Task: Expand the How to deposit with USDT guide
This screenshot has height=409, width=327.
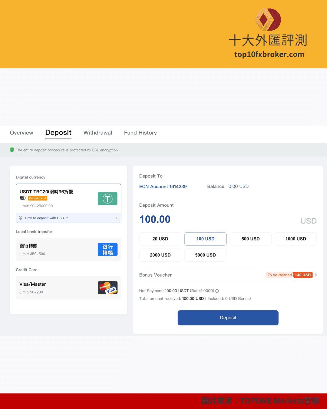Action: point(68,218)
